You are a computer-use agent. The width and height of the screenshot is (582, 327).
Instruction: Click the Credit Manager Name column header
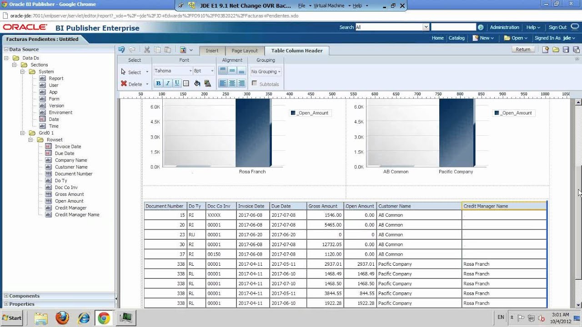click(x=504, y=206)
